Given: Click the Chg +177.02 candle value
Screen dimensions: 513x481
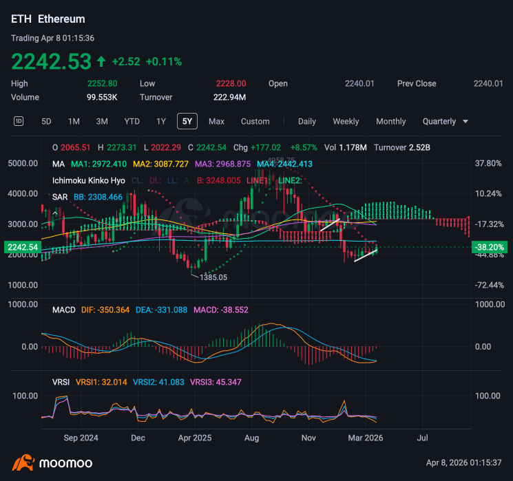Looking at the screenshot, I should click(257, 147).
